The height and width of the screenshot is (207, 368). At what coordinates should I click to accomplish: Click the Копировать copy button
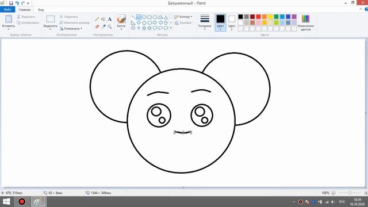28,23
